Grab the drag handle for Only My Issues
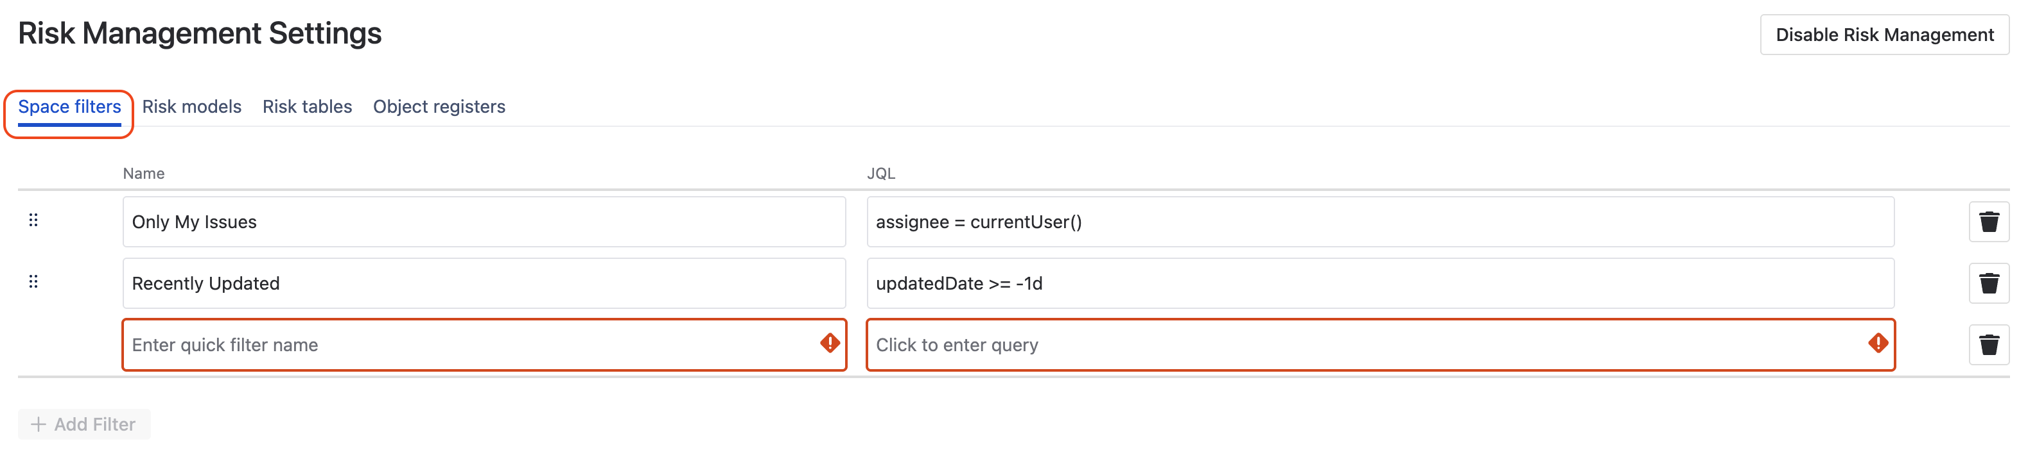 pyautogui.click(x=33, y=220)
